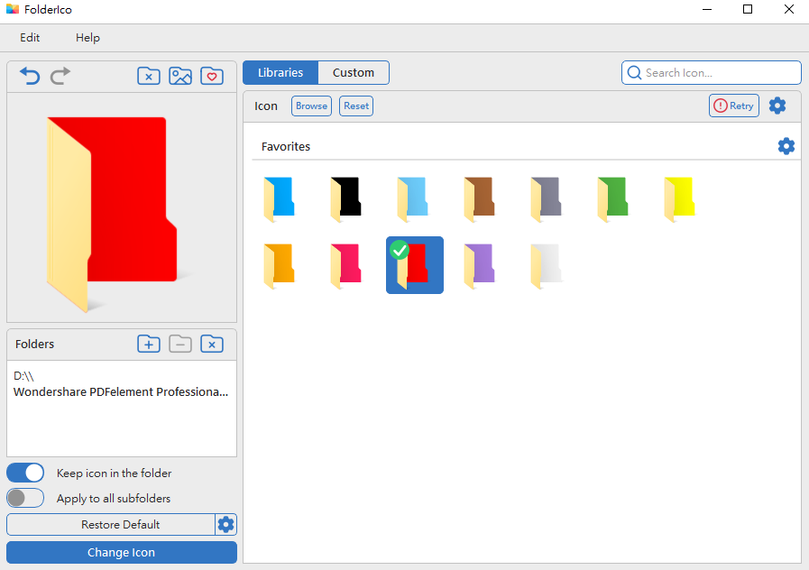Enable Apply to all subfolders
809x570 pixels.
coord(26,498)
